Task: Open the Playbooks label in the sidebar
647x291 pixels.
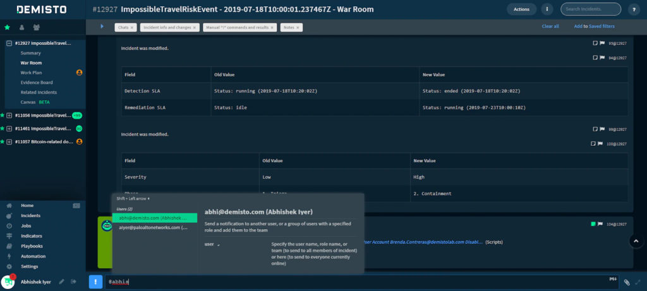Action: [32, 246]
